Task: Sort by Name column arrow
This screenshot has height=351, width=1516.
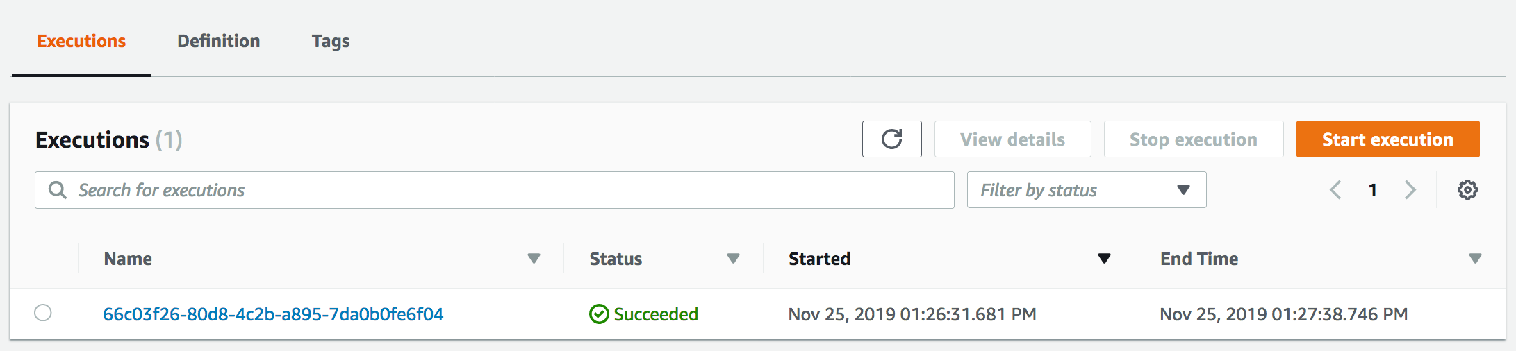Action: [x=534, y=259]
